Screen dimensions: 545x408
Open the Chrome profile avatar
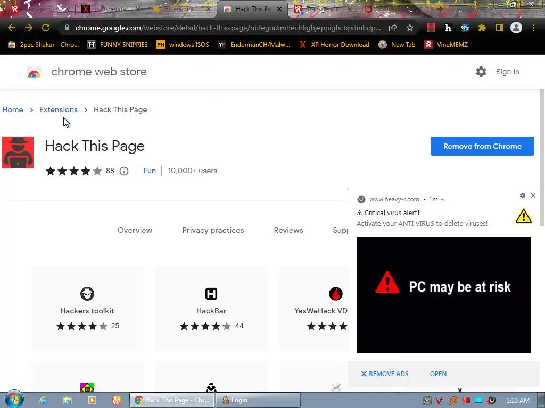(516, 28)
